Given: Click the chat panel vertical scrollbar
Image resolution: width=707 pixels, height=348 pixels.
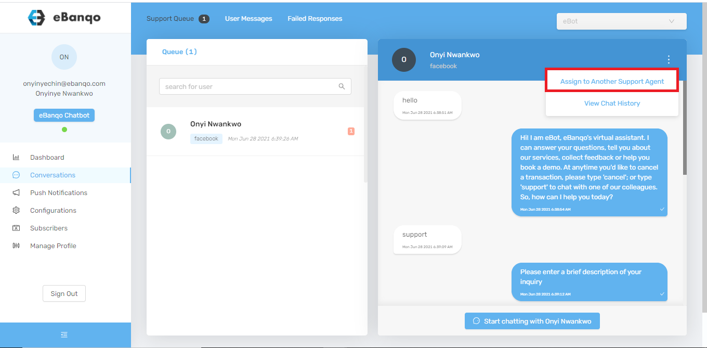Looking at the screenshot, I should tap(684, 127).
